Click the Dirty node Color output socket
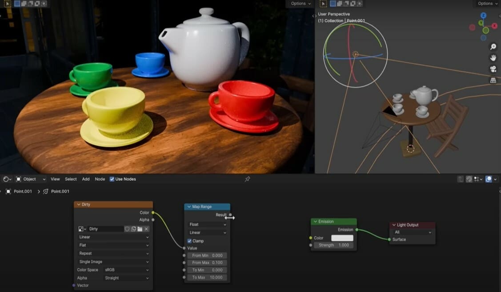Screen dimensions: 501x292 click(153, 212)
